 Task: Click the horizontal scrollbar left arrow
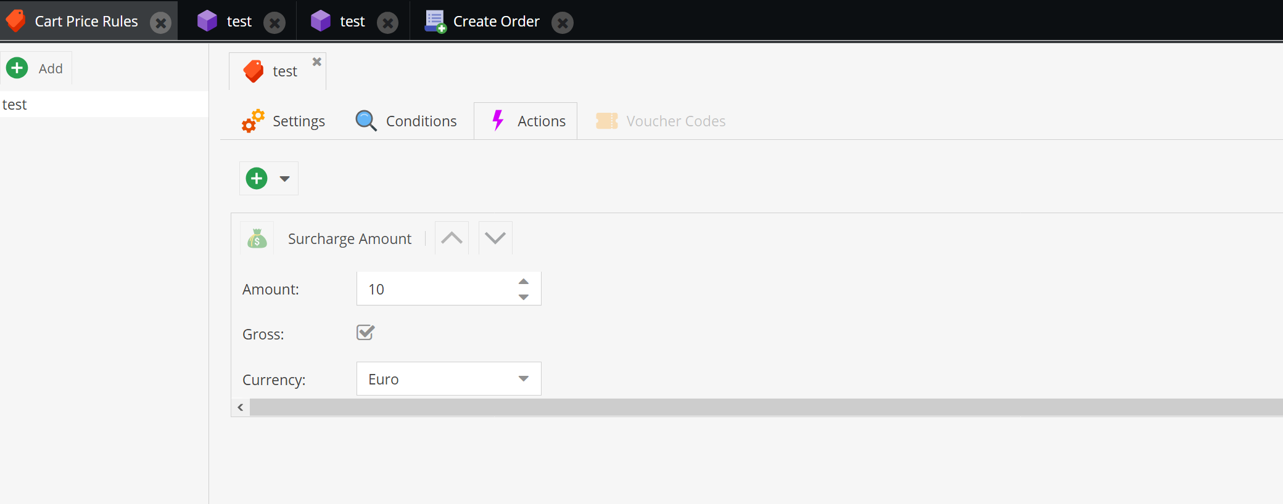(x=241, y=407)
